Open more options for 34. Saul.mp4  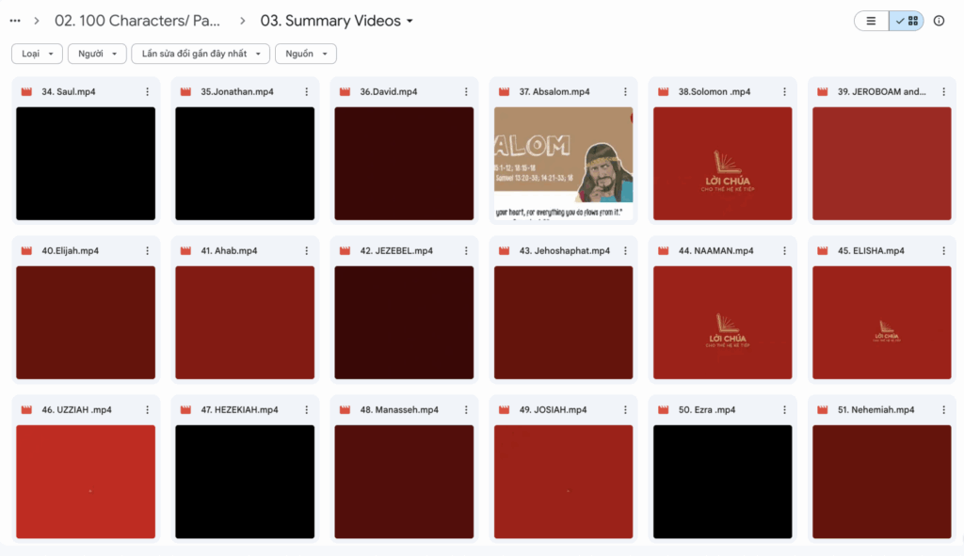pyautogui.click(x=148, y=92)
